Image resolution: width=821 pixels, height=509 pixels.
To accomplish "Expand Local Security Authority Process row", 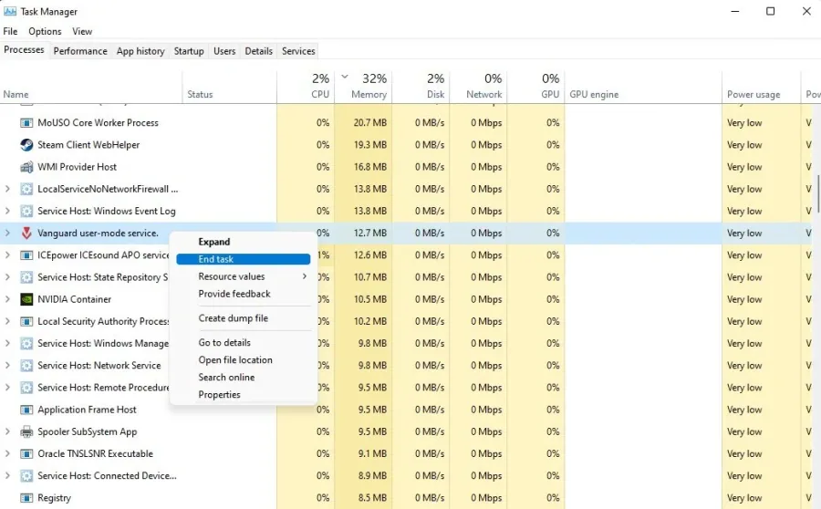I will click(7, 321).
